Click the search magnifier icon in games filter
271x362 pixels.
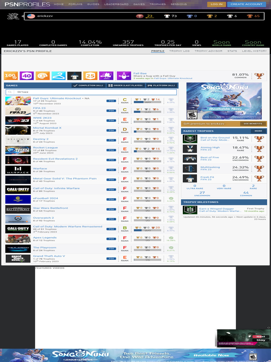[x=10, y=92]
